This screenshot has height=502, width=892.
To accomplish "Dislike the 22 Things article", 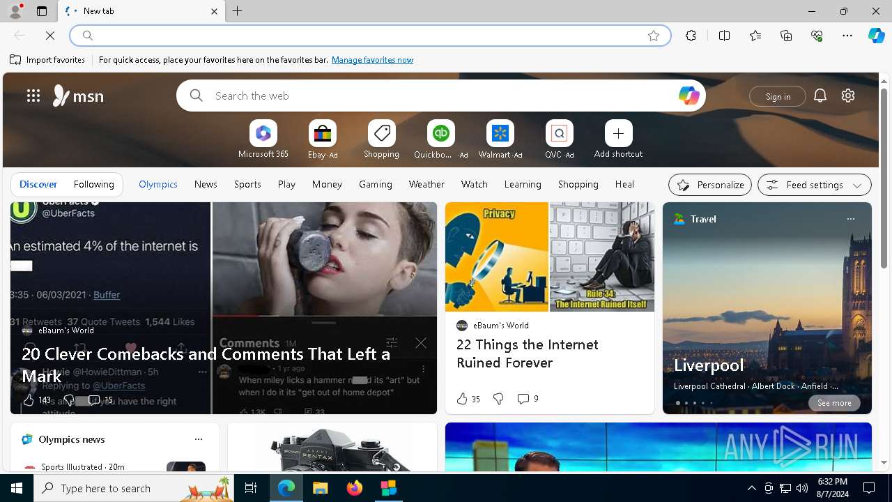I will tap(498, 399).
